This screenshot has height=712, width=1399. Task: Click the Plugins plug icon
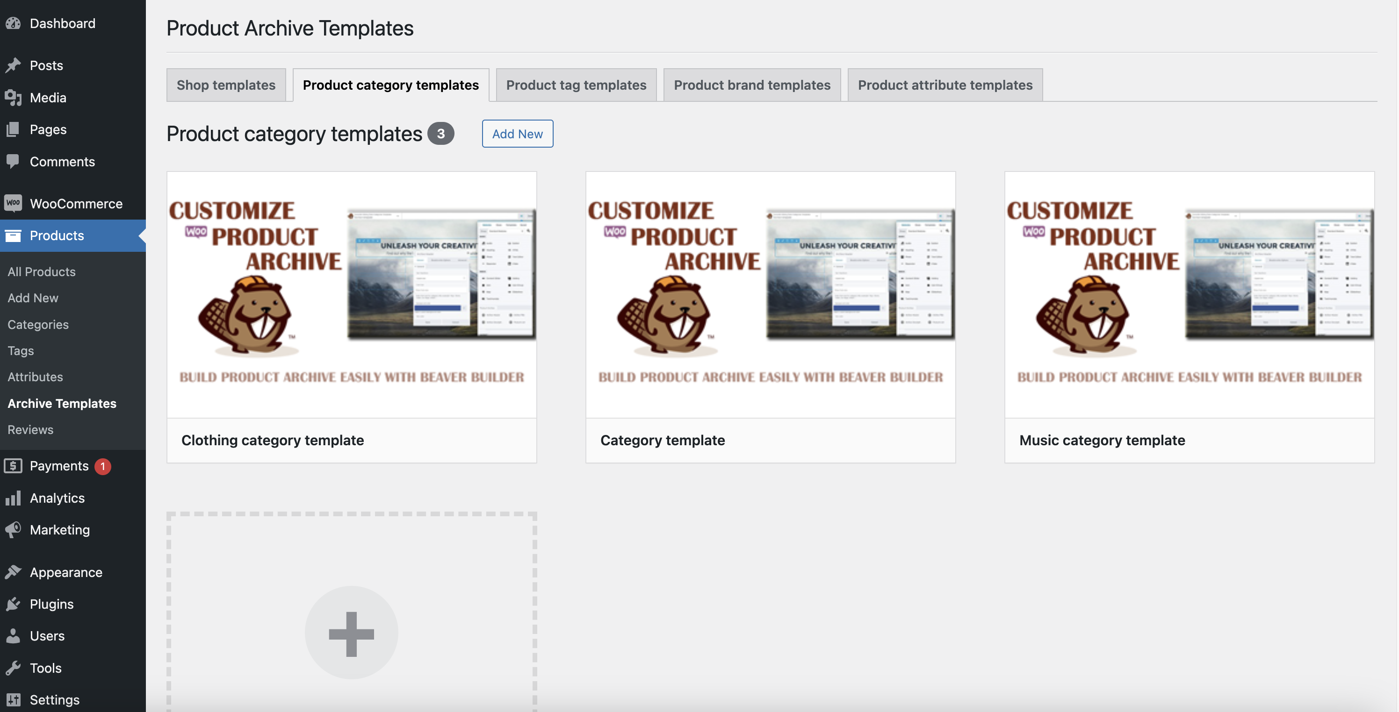pos(13,604)
